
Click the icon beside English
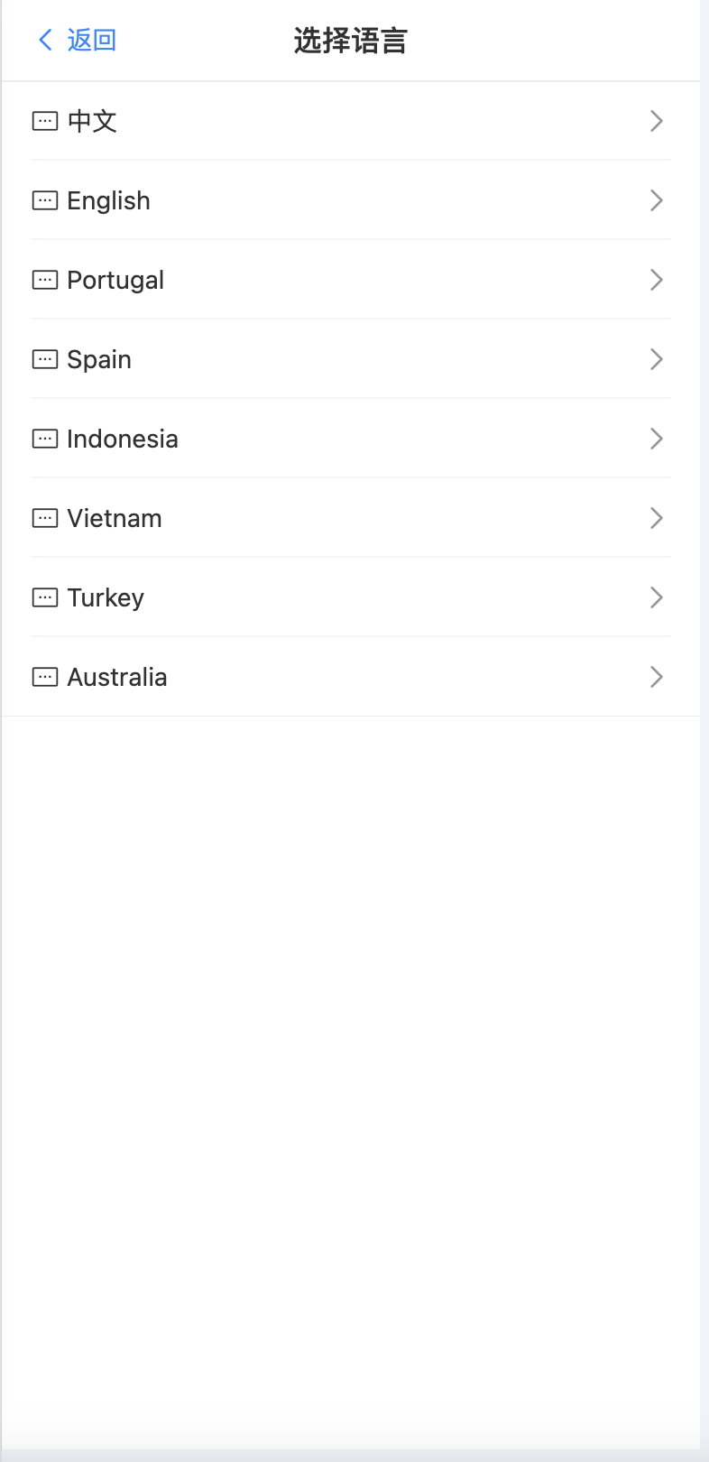coord(45,200)
